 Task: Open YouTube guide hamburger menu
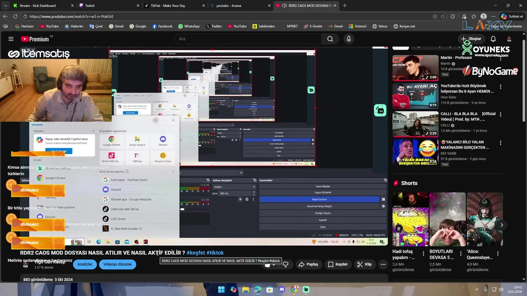click(11, 39)
